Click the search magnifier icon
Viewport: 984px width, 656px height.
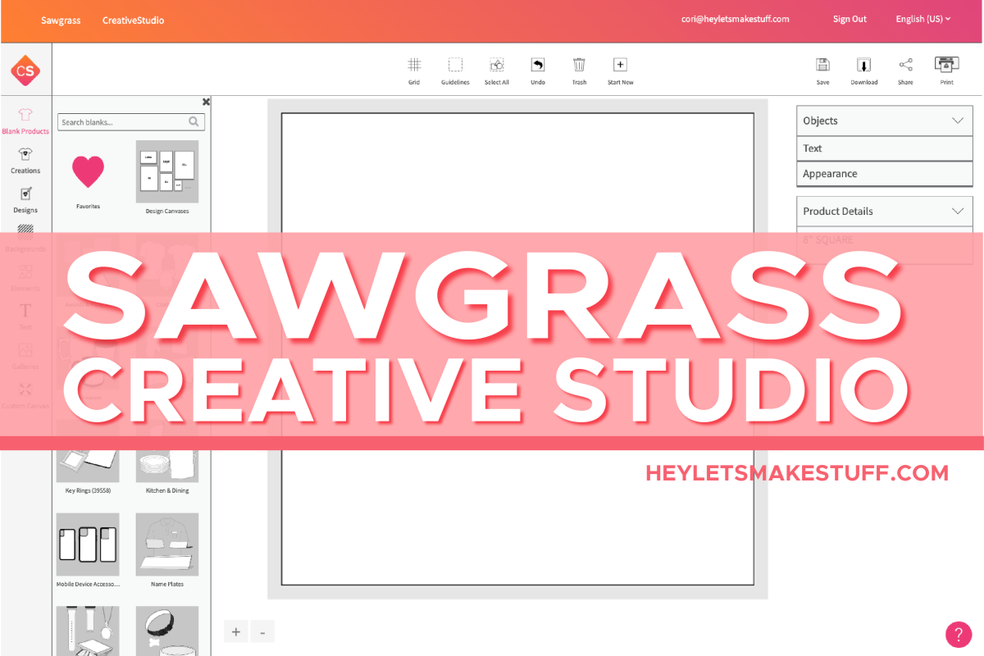[194, 122]
